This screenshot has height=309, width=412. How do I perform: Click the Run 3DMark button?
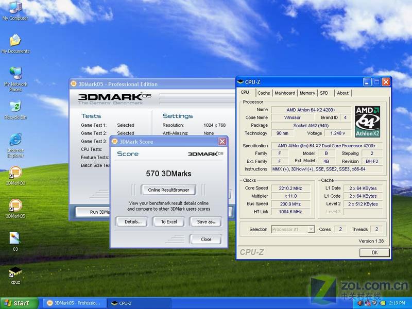[x=93, y=212]
